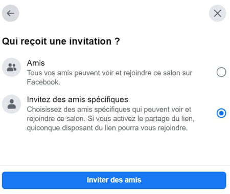Image resolution: width=230 pixels, height=194 pixels.
Task: Click the Choisissez des amis spécifiques description line
Action: (x=109, y=110)
